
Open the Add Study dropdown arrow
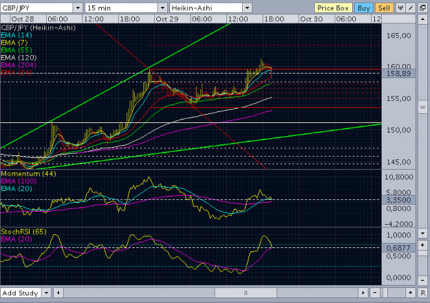pyautogui.click(x=47, y=293)
